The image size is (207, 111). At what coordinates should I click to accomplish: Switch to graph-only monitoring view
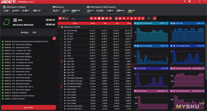(67, 18)
